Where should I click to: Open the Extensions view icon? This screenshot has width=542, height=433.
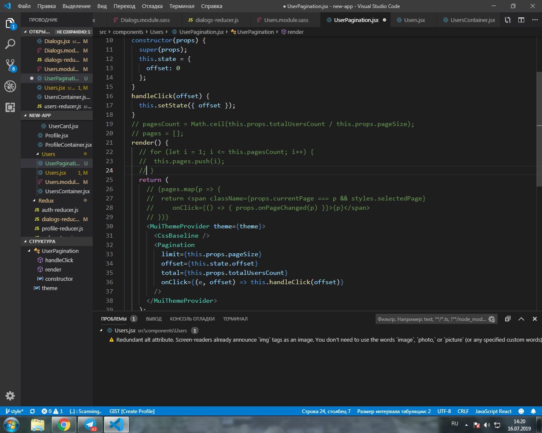pyautogui.click(x=10, y=107)
